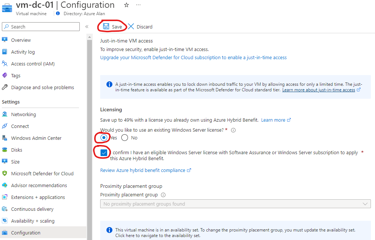Viewport: 375px width, 240px height.
Task: Click the Microsoft Defender for Cloud shield icon
Action: pos(5,173)
